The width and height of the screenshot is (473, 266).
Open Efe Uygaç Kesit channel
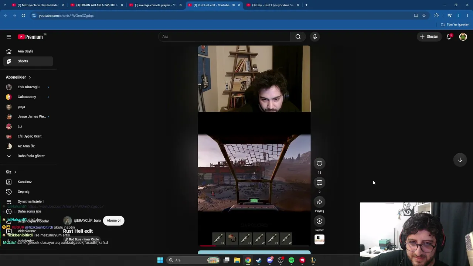click(28, 136)
